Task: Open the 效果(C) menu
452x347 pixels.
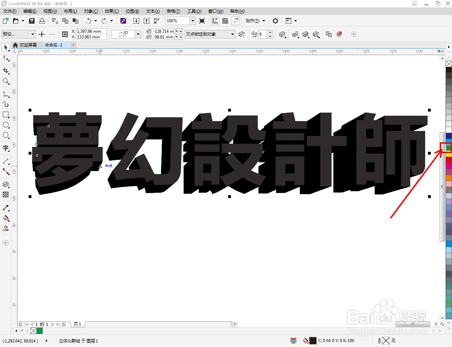Action: [x=112, y=11]
